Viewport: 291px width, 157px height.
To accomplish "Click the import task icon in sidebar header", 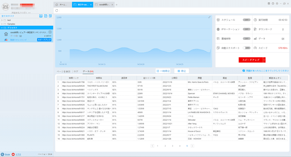I will [x=41, y=16].
